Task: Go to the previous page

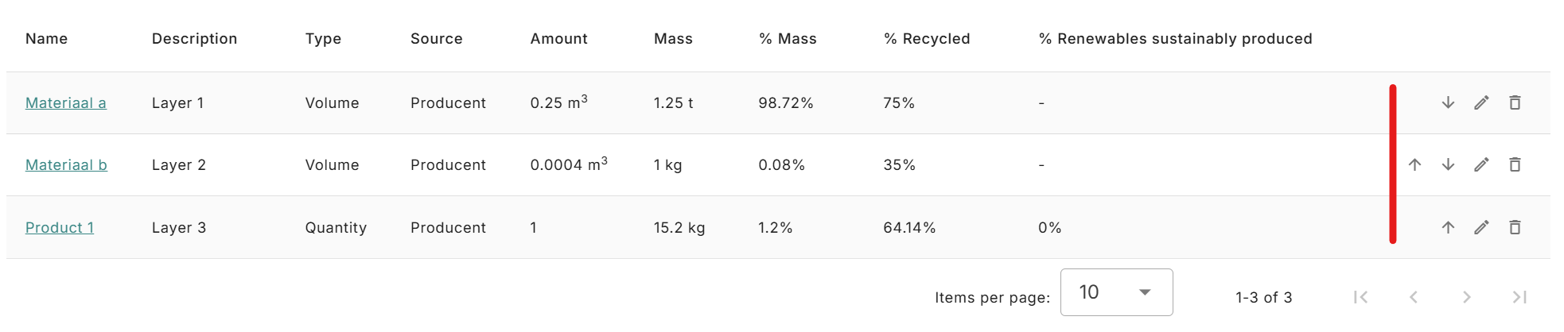Action: tap(1414, 297)
